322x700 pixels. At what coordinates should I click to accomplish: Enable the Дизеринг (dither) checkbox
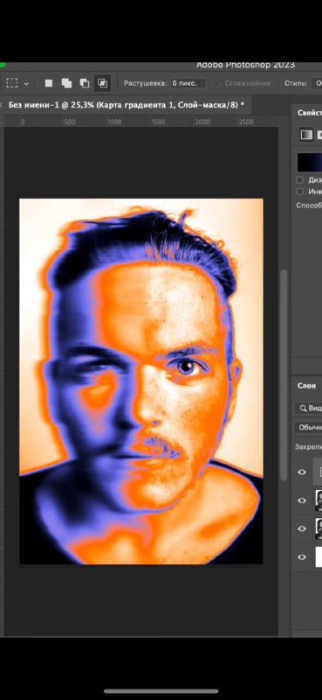click(299, 180)
